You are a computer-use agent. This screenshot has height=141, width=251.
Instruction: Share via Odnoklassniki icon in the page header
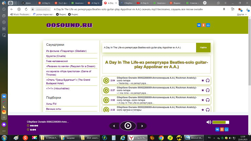point(204,25)
